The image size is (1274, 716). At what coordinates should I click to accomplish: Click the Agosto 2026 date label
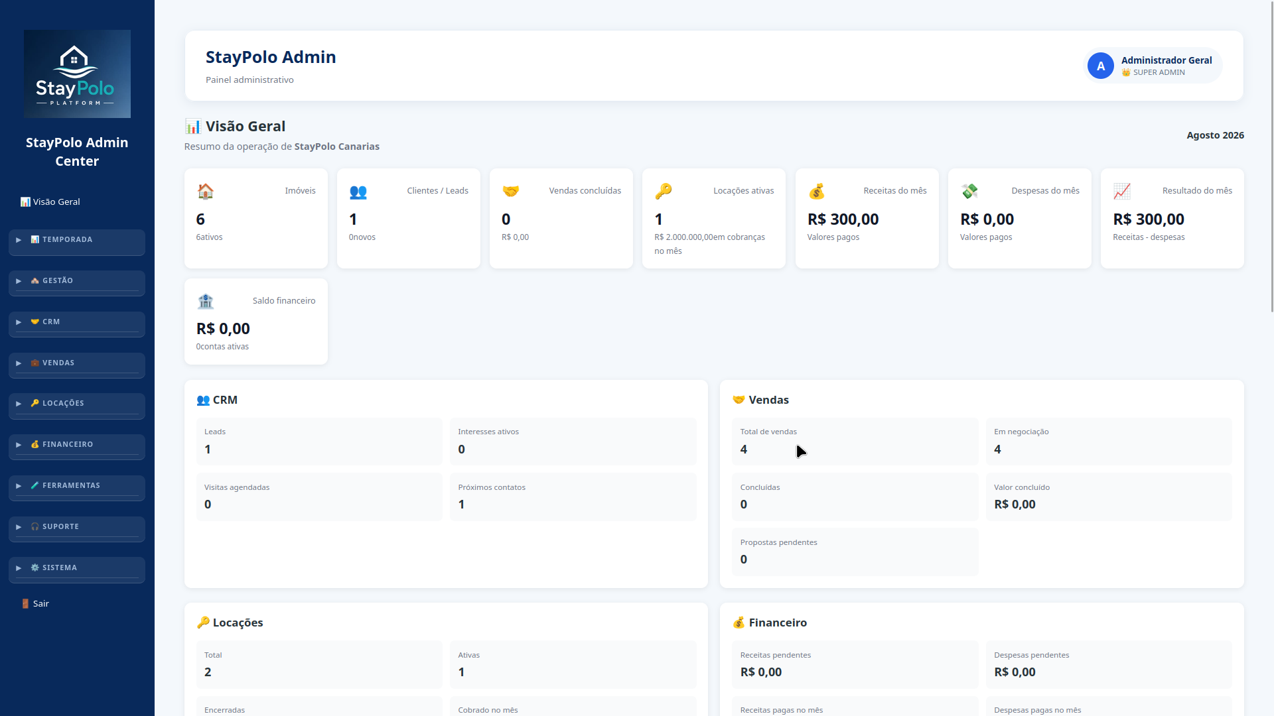click(1215, 135)
